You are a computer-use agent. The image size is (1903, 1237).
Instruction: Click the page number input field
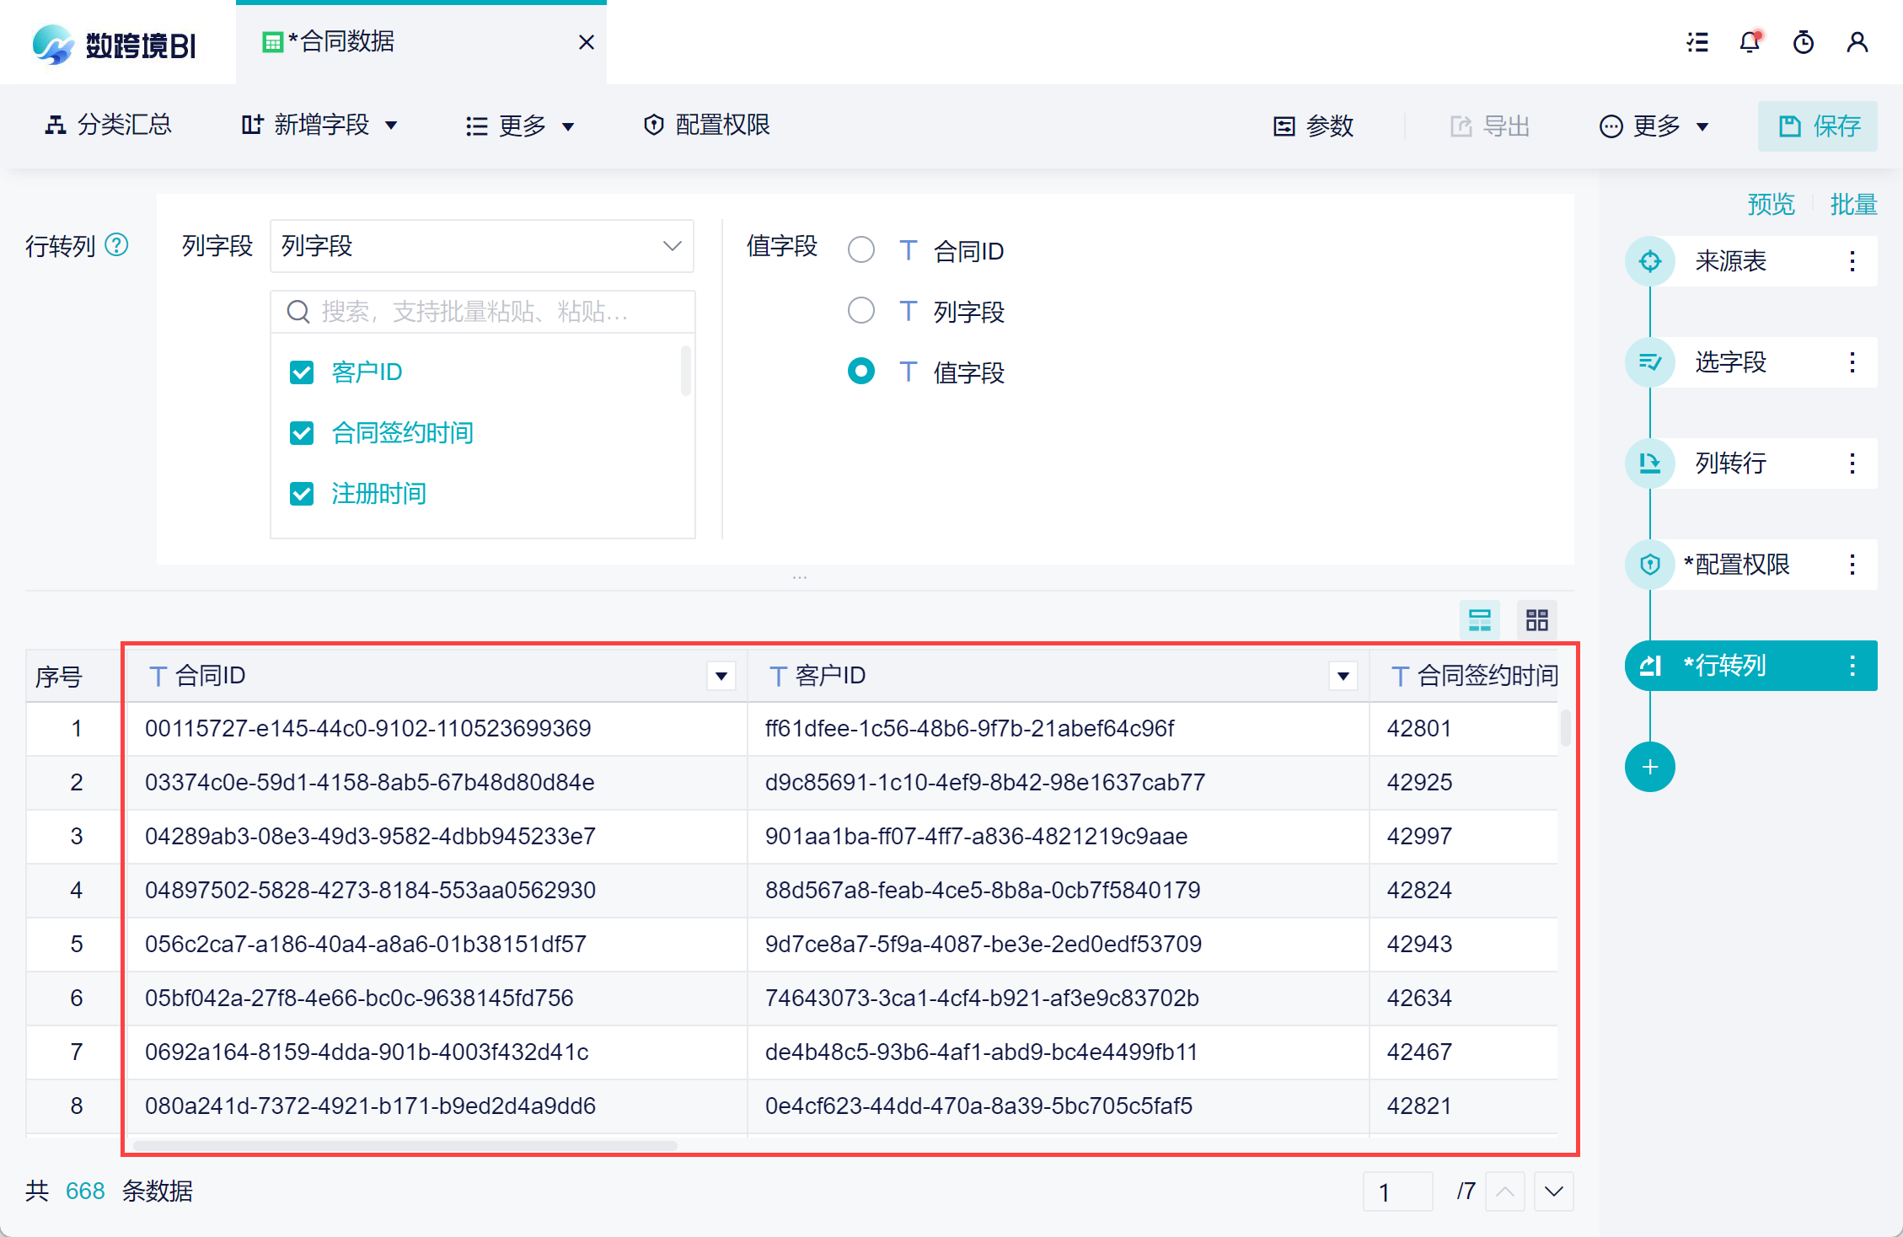point(1397,1191)
